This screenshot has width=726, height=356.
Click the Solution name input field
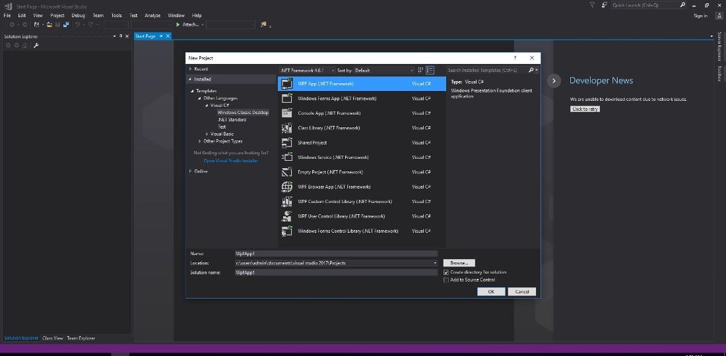[336, 272]
